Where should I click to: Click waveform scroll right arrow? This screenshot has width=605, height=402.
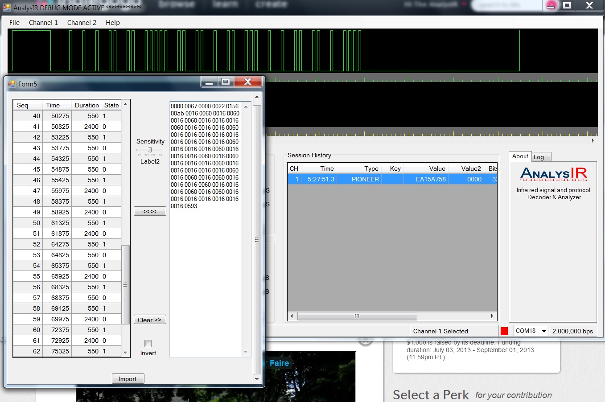click(x=593, y=140)
